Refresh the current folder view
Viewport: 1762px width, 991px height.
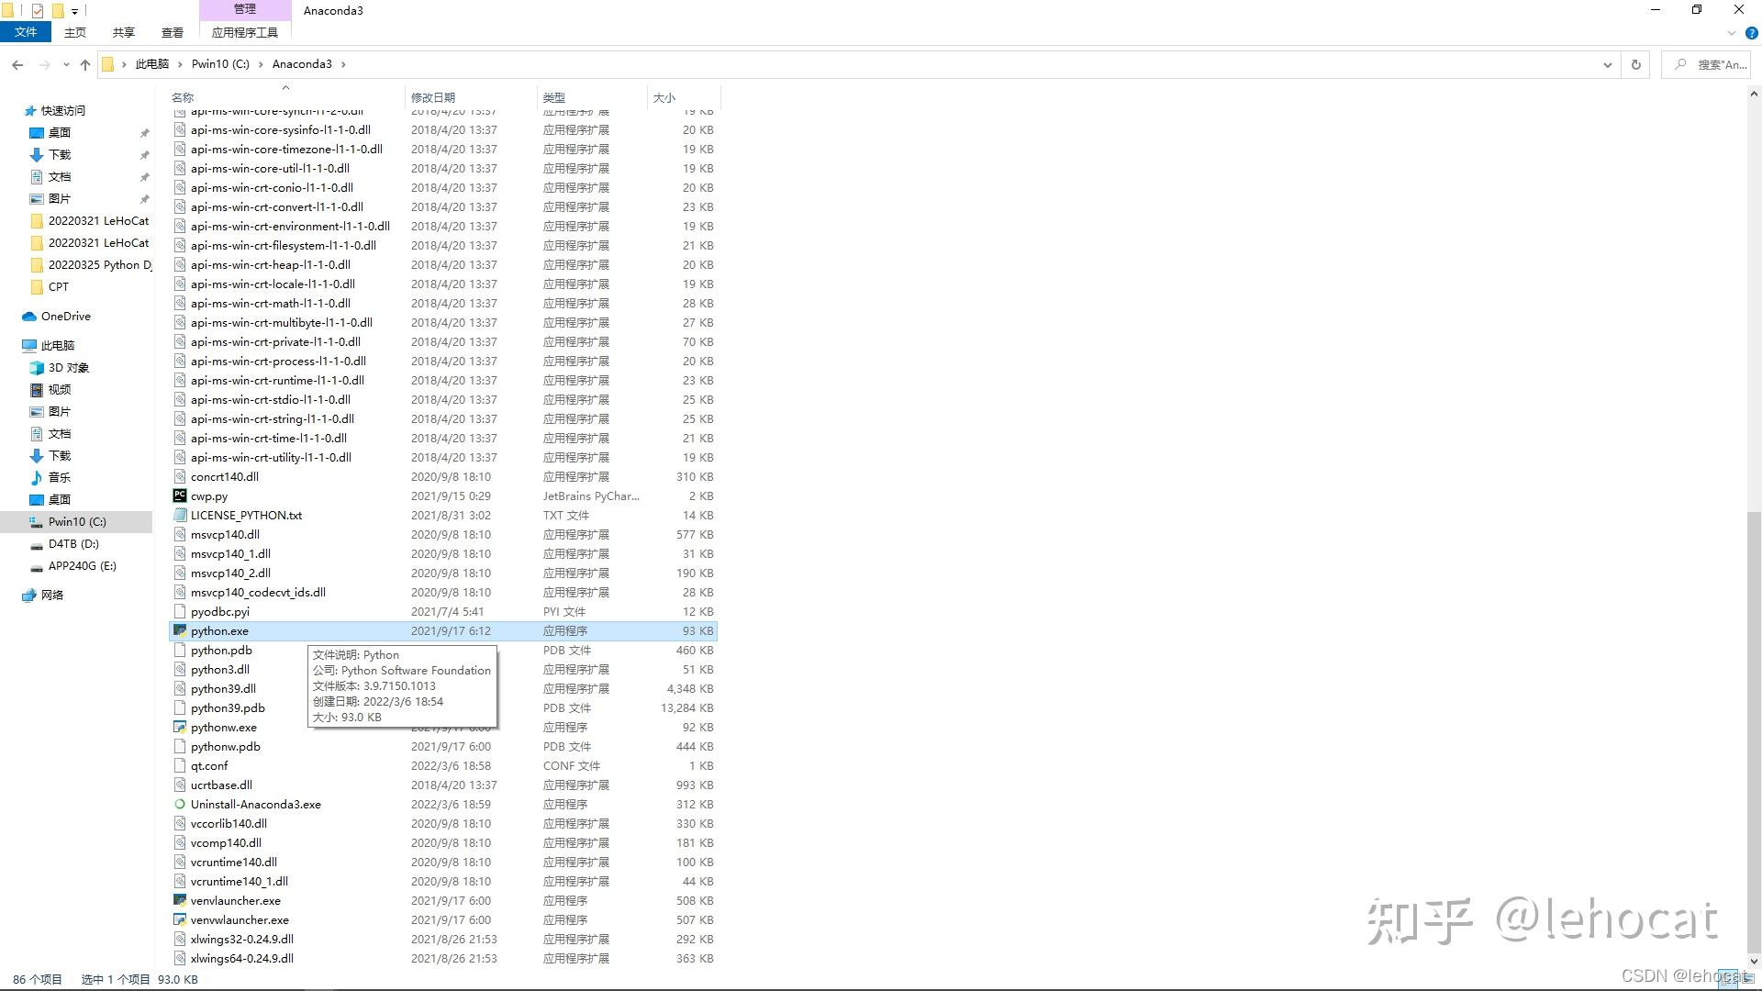point(1635,64)
